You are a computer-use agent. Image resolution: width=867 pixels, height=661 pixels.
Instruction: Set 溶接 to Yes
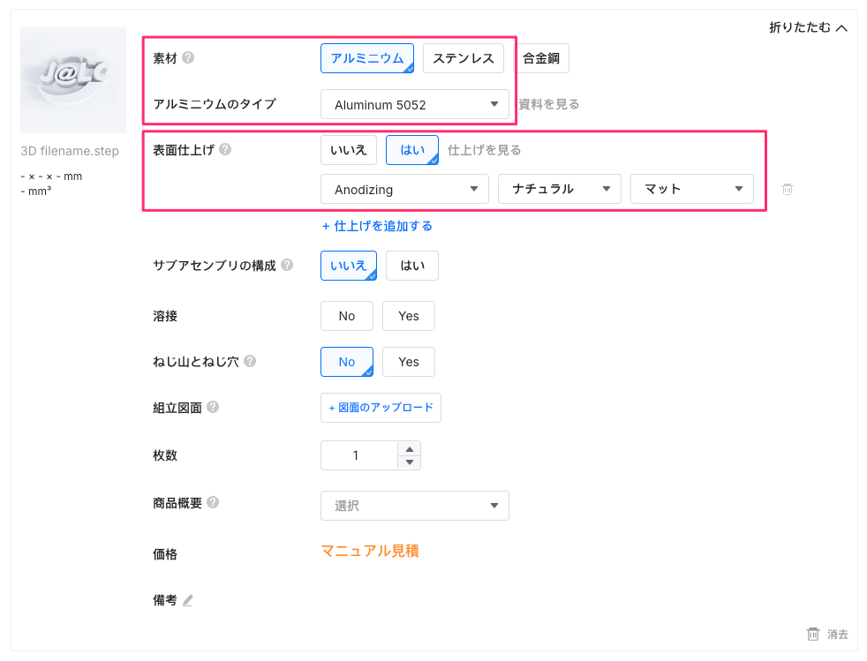coord(408,316)
